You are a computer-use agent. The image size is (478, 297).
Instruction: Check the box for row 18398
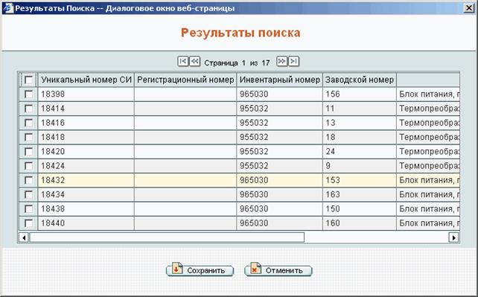pyautogui.click(x=28, y=94)
